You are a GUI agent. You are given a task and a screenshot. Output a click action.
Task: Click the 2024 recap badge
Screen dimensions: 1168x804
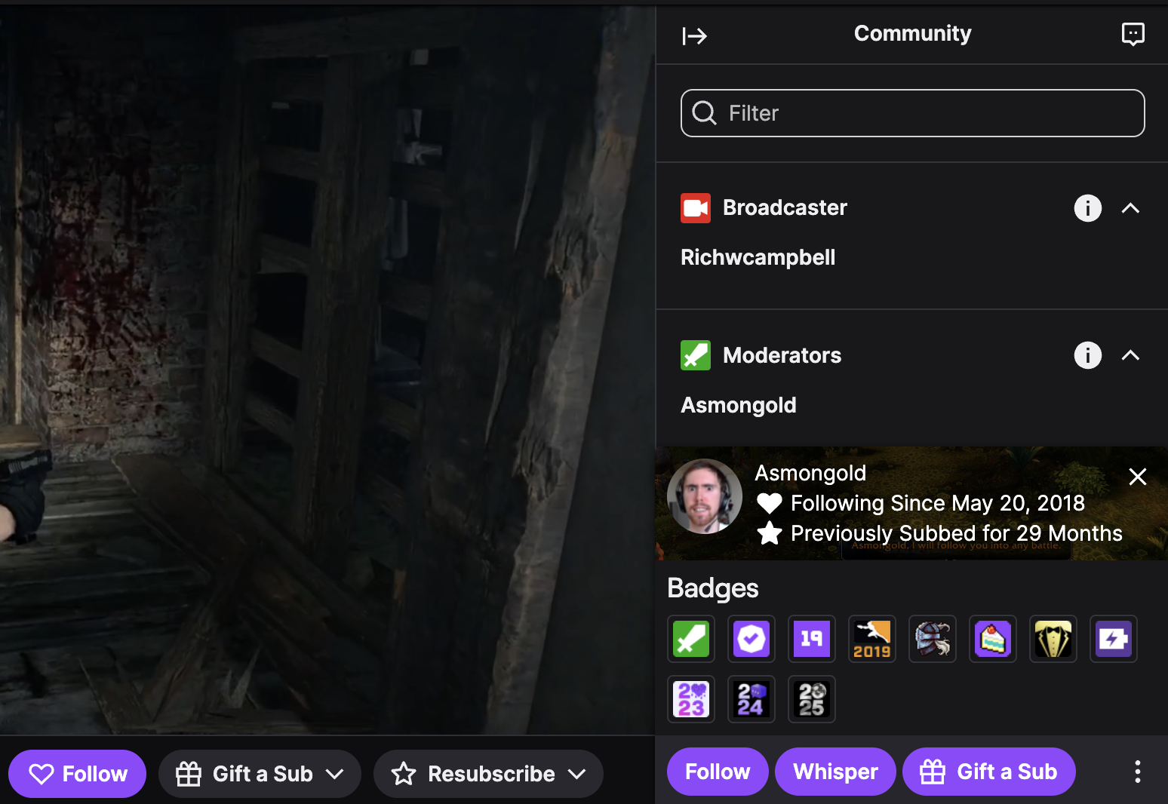point(752,699)
